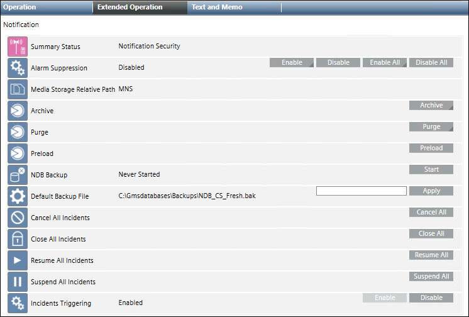Click the Default Backup File gear icon

18,196
